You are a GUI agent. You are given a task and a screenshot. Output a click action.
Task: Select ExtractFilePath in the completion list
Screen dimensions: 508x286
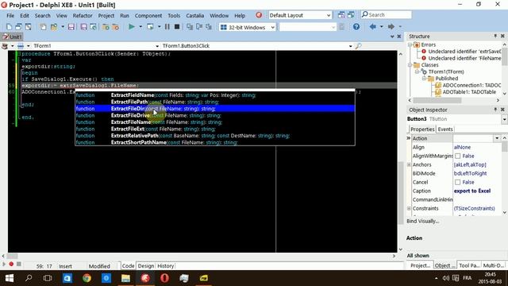pyautogui.click(x=215, y=102)
